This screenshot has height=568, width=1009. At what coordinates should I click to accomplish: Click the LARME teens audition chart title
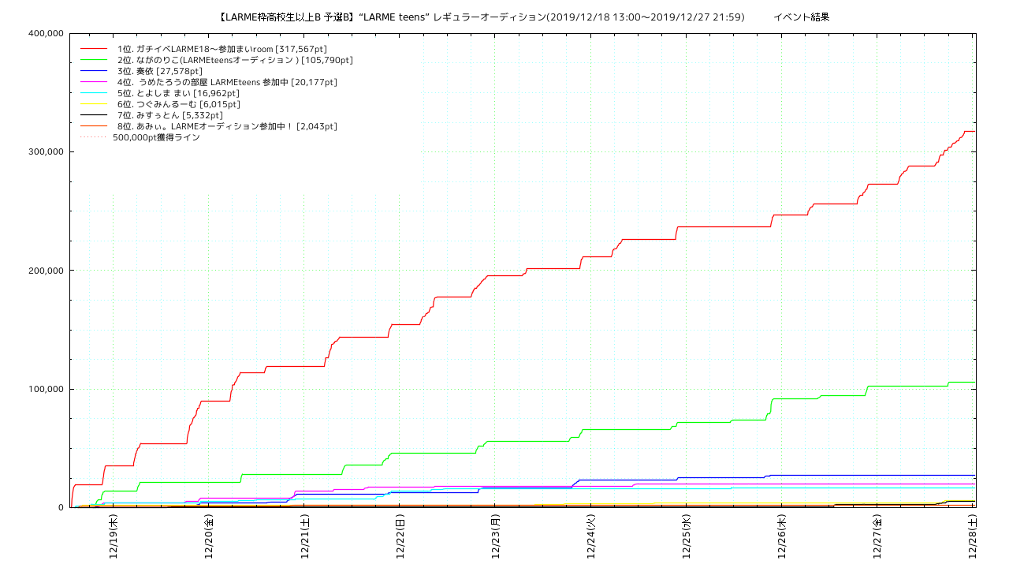click(480, 17)
